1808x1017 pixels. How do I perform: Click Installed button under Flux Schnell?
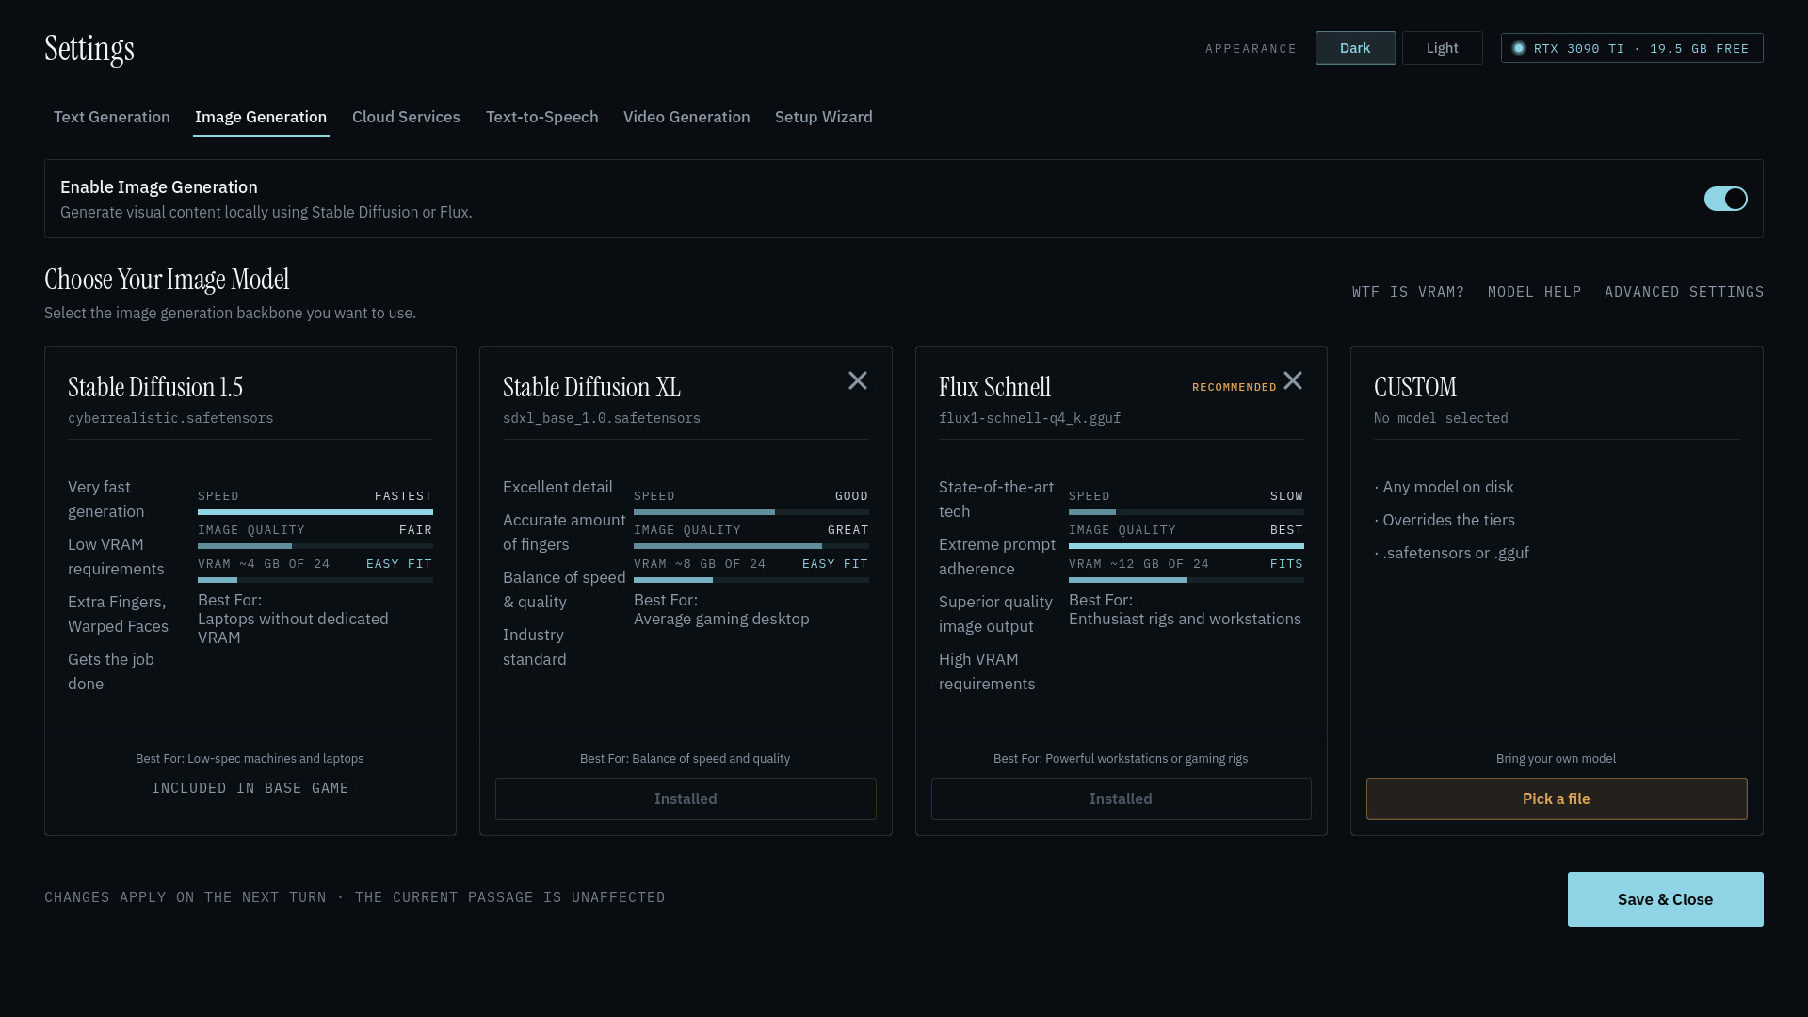pyautogui.click(x=1121, y=799)
